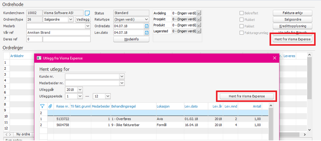Click the Lokasjon cell Avis
This screenshot has height=141, width=321.
click(170, 119)
